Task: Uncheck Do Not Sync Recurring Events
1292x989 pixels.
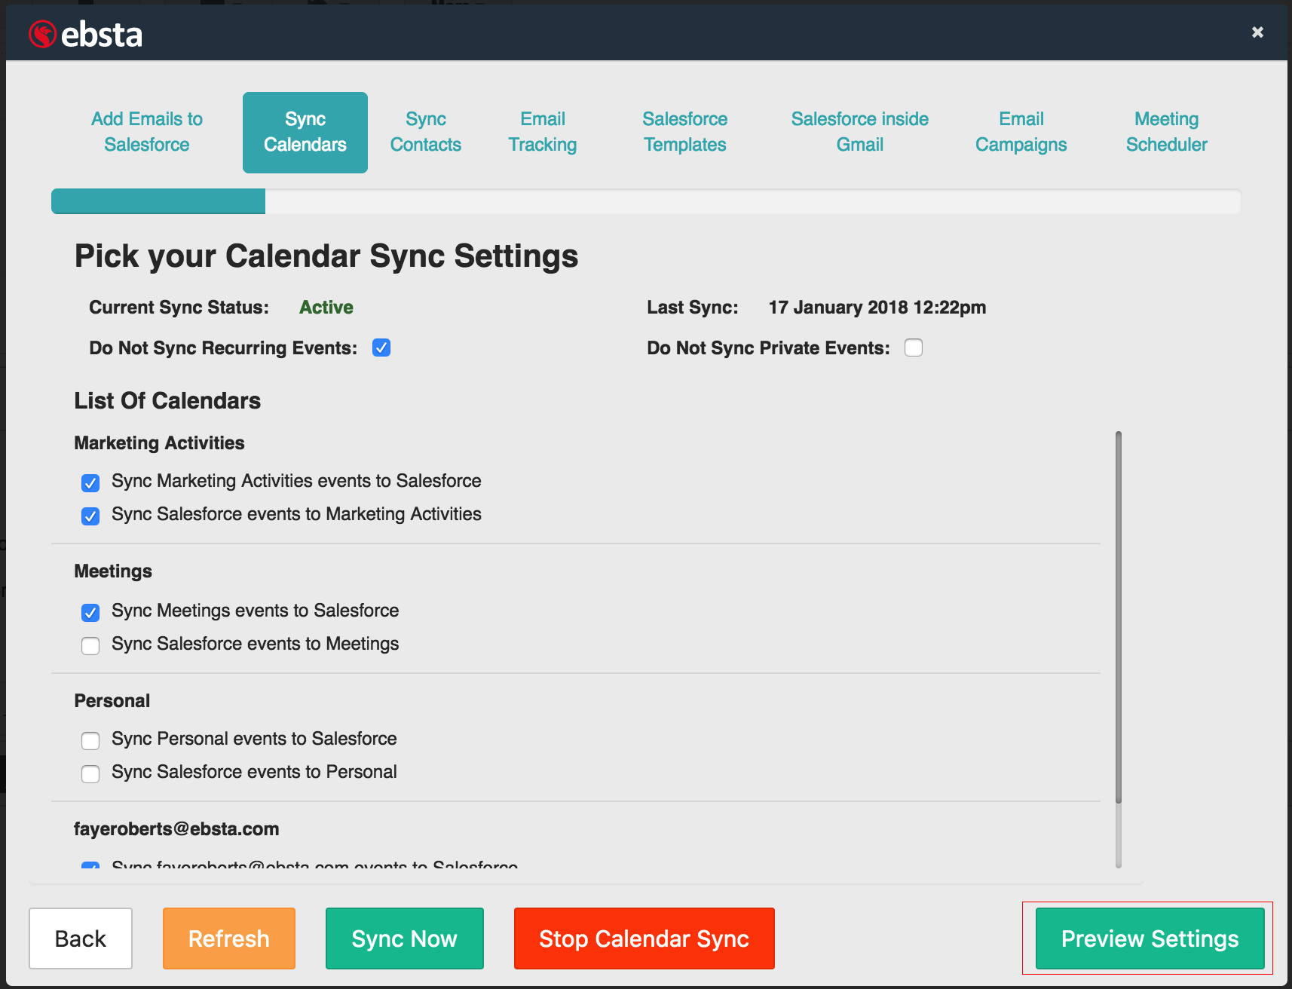Action: click(x=381, y=348)
